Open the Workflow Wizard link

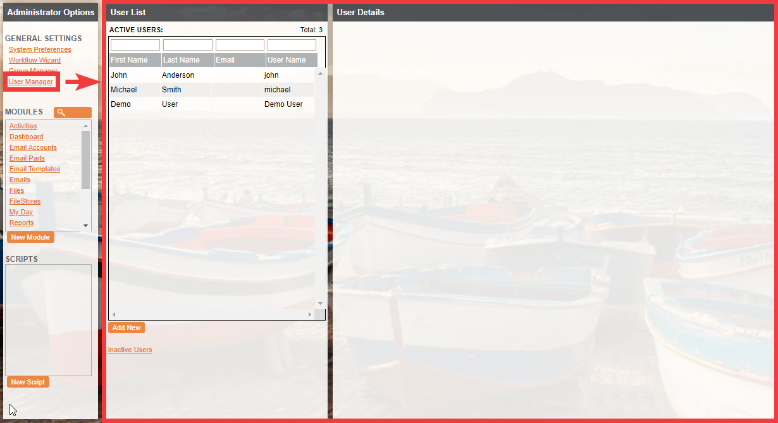(x=35, y=60)
